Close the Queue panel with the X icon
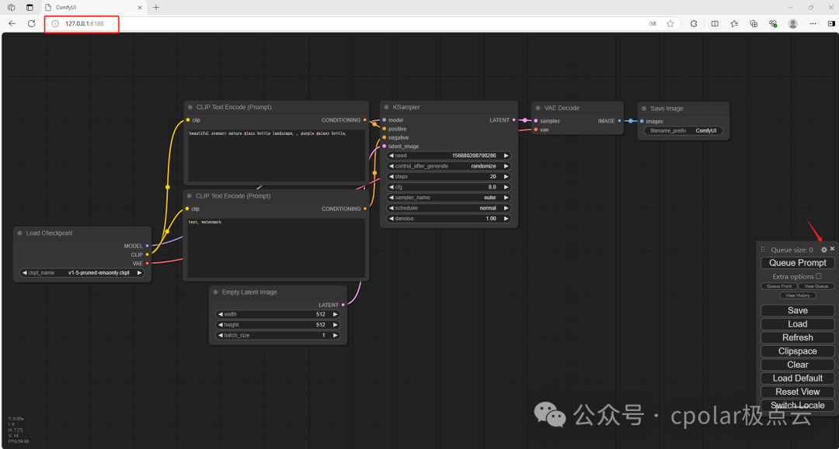The width and height of the screenshot is (839, 449). coord(833,249)
